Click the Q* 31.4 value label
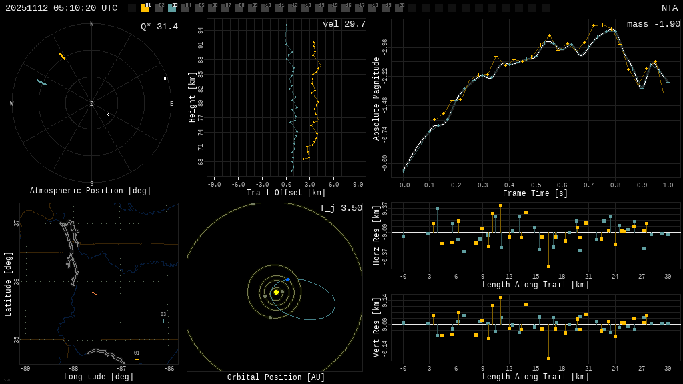The width and height of the screenshot is (683, 384). [x=159, y=27]
